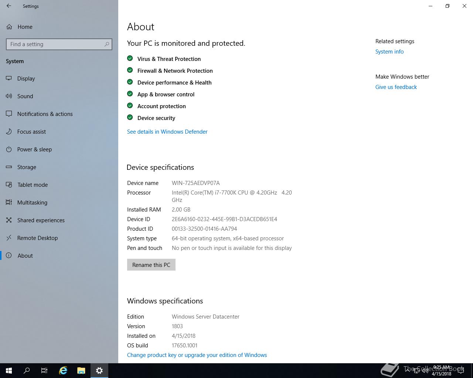Select the About page in sidebar
473x378 pixels.
point(59,255)
